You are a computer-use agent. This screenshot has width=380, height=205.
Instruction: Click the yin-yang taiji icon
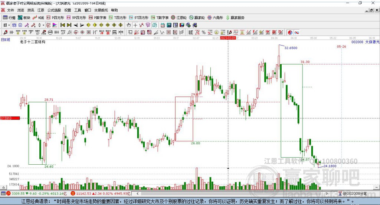pos(290,32)
